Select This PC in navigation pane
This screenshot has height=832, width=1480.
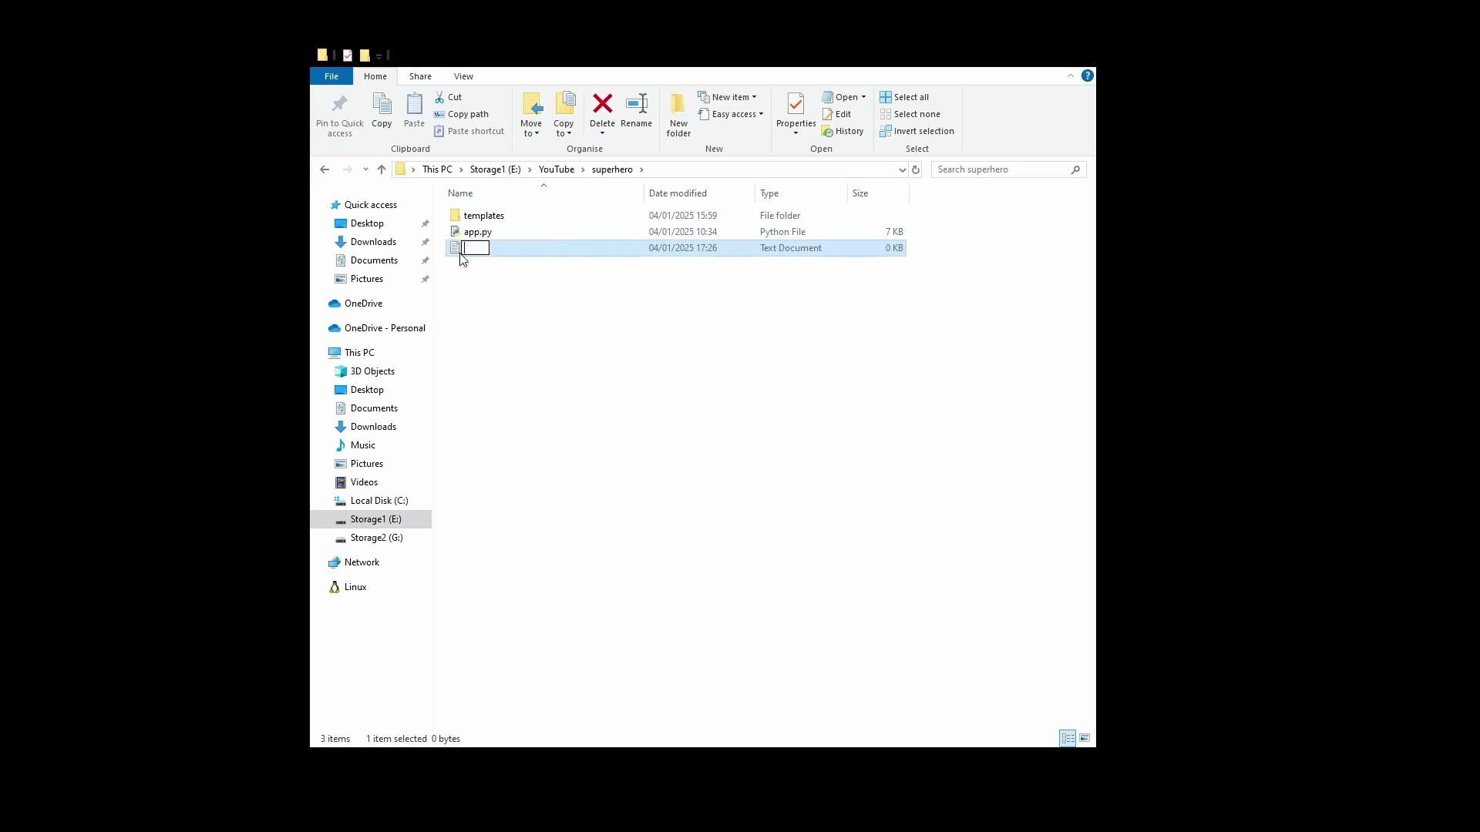click(359, 353)
